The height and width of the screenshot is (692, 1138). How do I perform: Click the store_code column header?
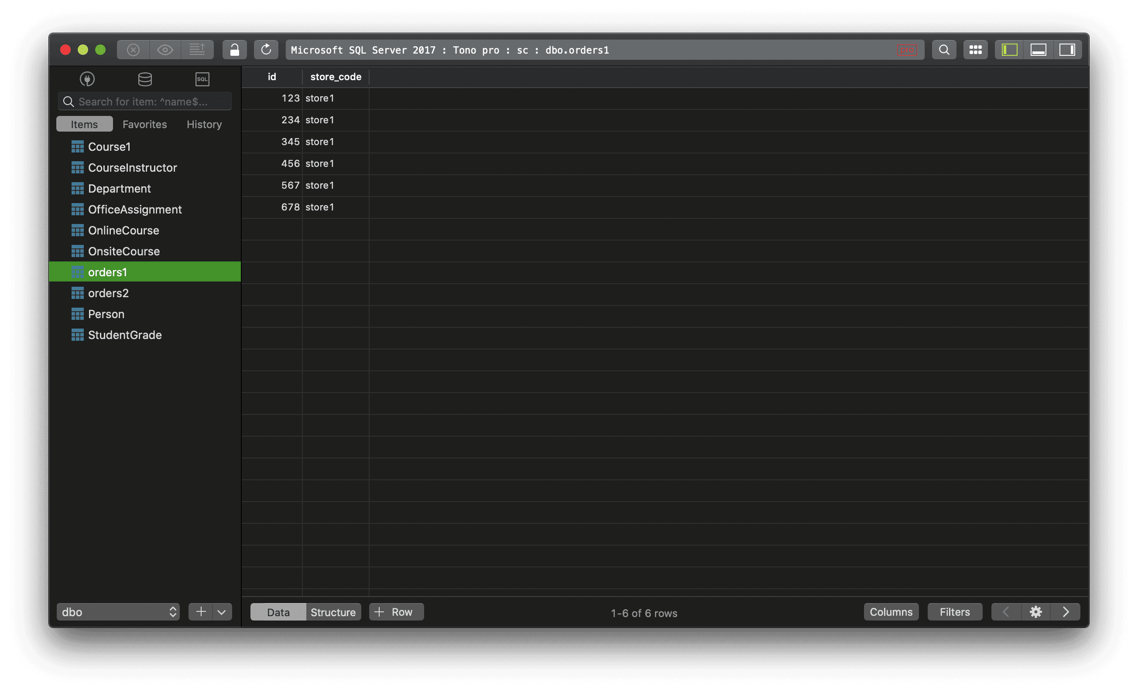click(336, 77)
